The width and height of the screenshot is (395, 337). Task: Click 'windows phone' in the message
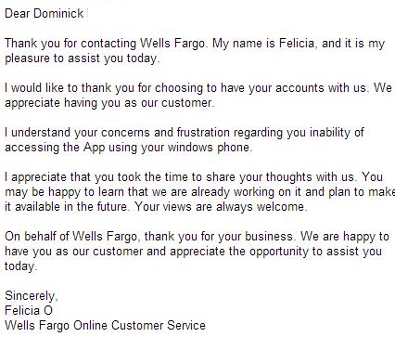tap(209, 148)
